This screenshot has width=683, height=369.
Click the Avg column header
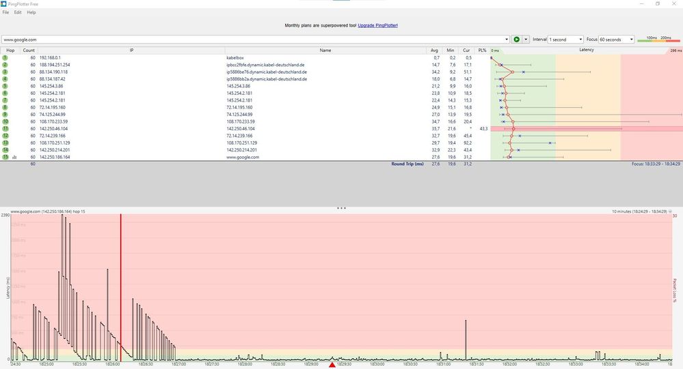click(x=434, y=50)
